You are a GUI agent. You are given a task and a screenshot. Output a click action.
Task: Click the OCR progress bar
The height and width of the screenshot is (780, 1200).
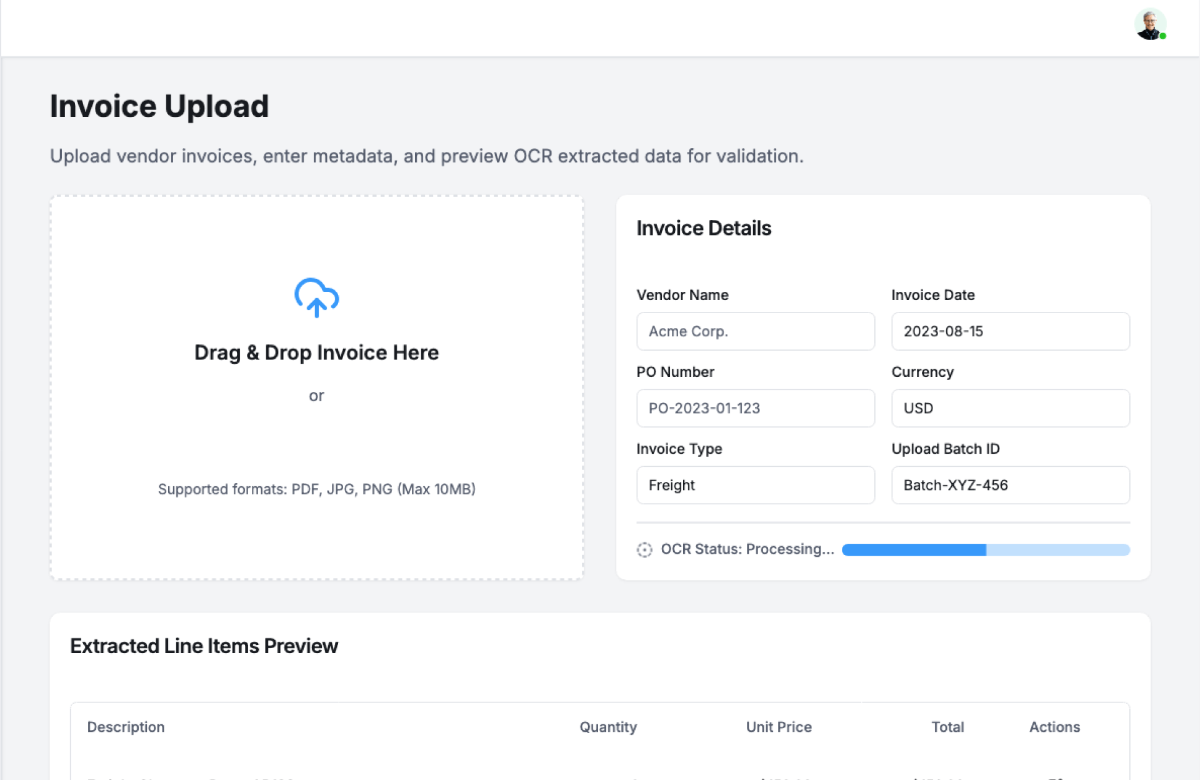[986, 550]
